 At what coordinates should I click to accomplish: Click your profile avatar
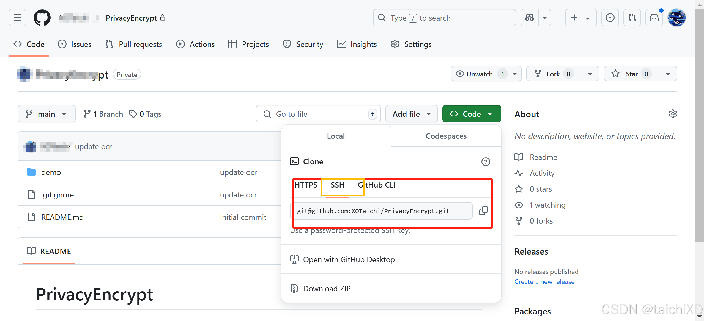pos(677,17)
